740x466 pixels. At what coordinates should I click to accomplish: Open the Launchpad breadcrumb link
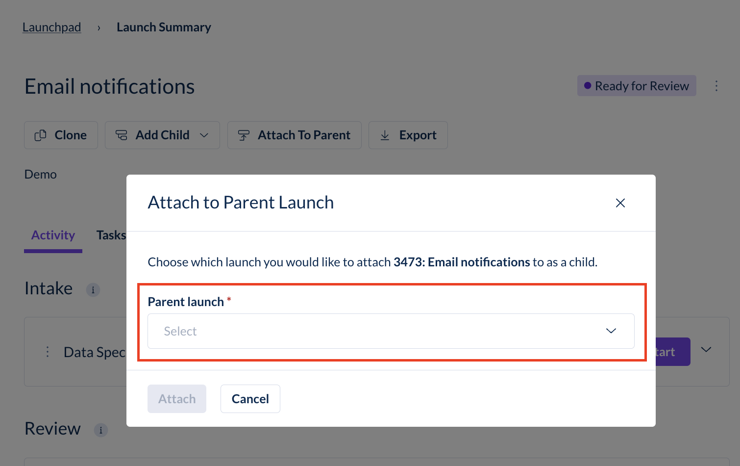51,27
